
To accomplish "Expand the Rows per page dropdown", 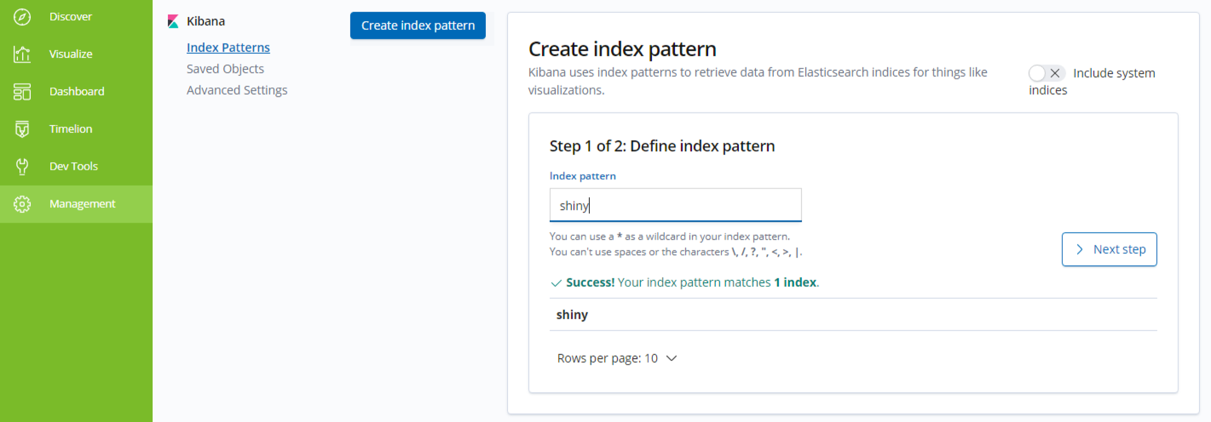I will (616, 359).
